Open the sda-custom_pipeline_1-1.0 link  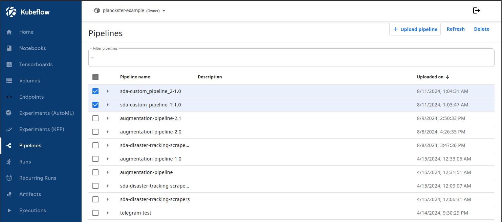pyautogui.click(x=151, y=105)
